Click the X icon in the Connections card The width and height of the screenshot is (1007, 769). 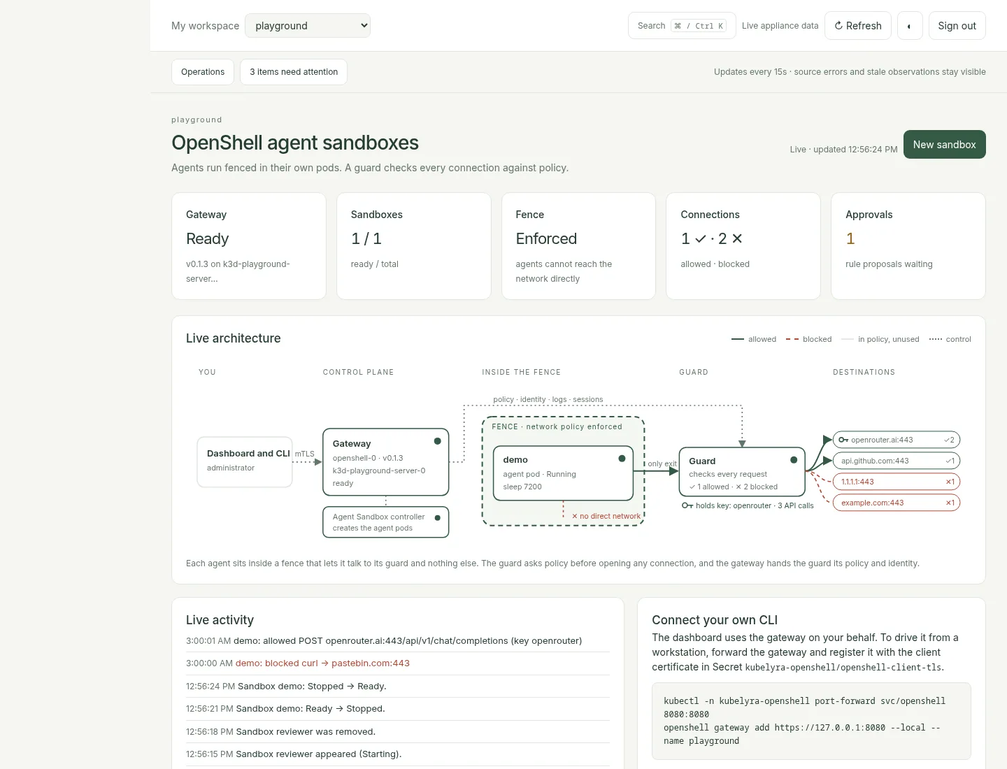[737, 239]
